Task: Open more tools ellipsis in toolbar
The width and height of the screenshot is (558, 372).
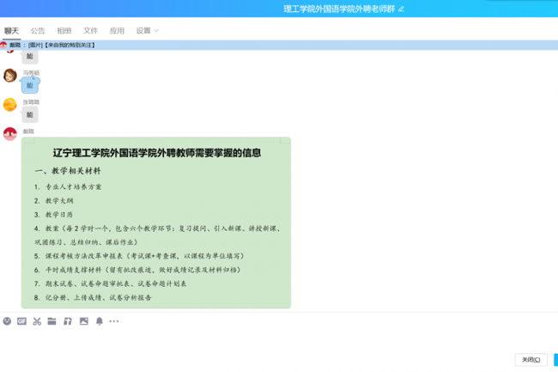Action: (114, 321)
